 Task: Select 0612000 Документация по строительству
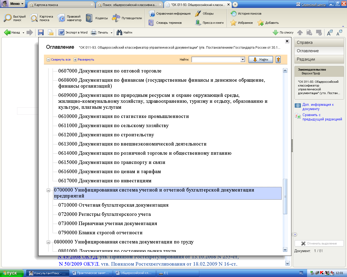pos(106,135)
